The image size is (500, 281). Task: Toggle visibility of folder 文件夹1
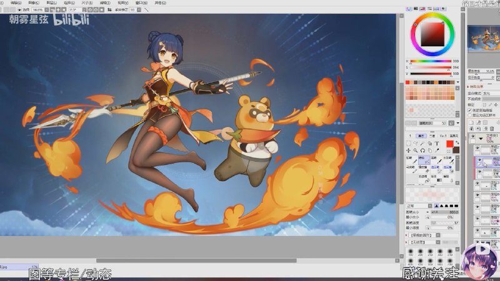click(473, 137)
